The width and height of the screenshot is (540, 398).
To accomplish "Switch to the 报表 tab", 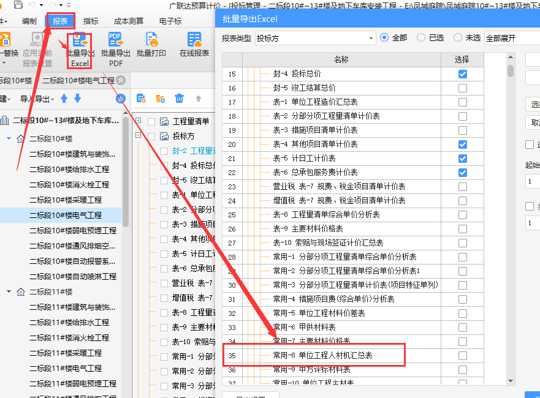I will click(x=60, y=21).
